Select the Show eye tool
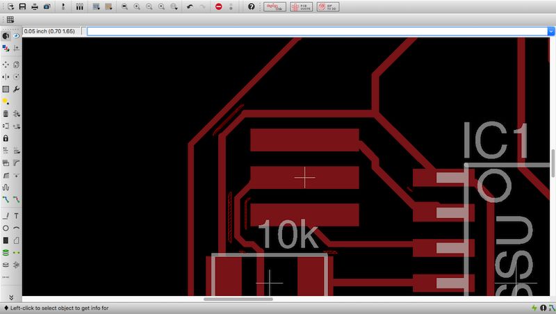This screenshot has height=314, width=556. tap(16, 36)
